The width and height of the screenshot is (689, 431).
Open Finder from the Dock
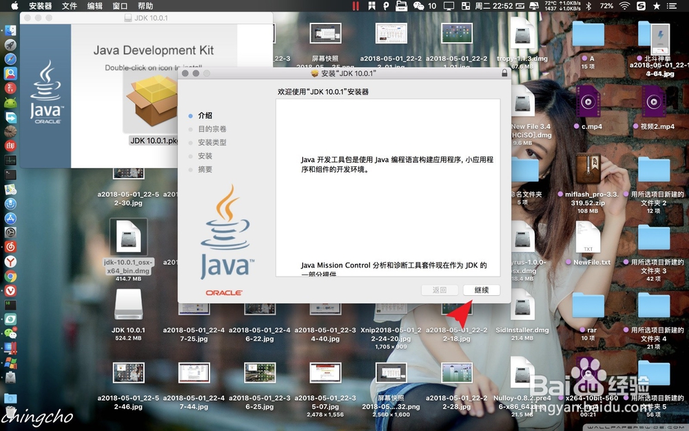coord(10,30)
